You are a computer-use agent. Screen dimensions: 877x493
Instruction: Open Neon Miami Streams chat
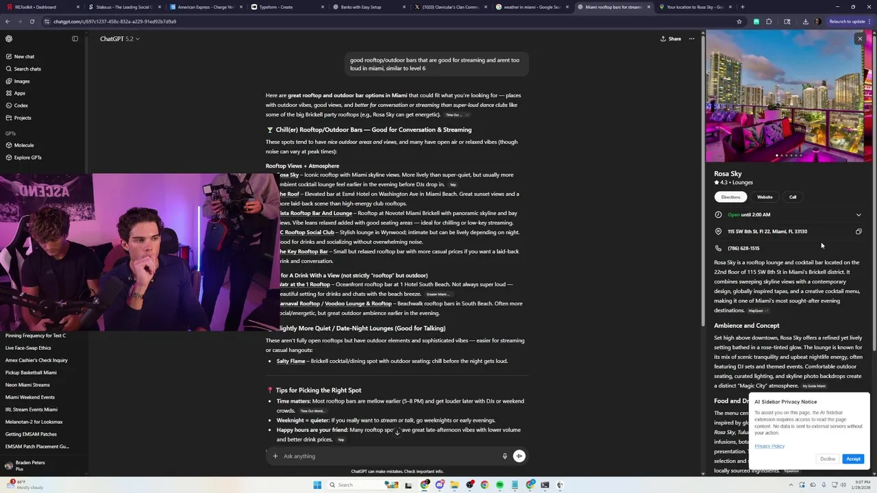point(27,385)
